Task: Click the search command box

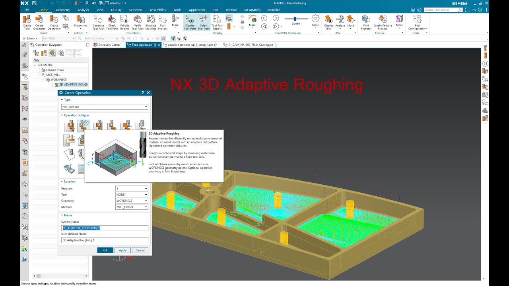Action: 444,10
